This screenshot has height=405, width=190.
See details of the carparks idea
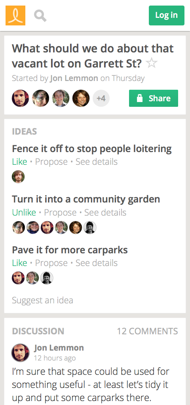pyautogui.click(x=97, y=263)
